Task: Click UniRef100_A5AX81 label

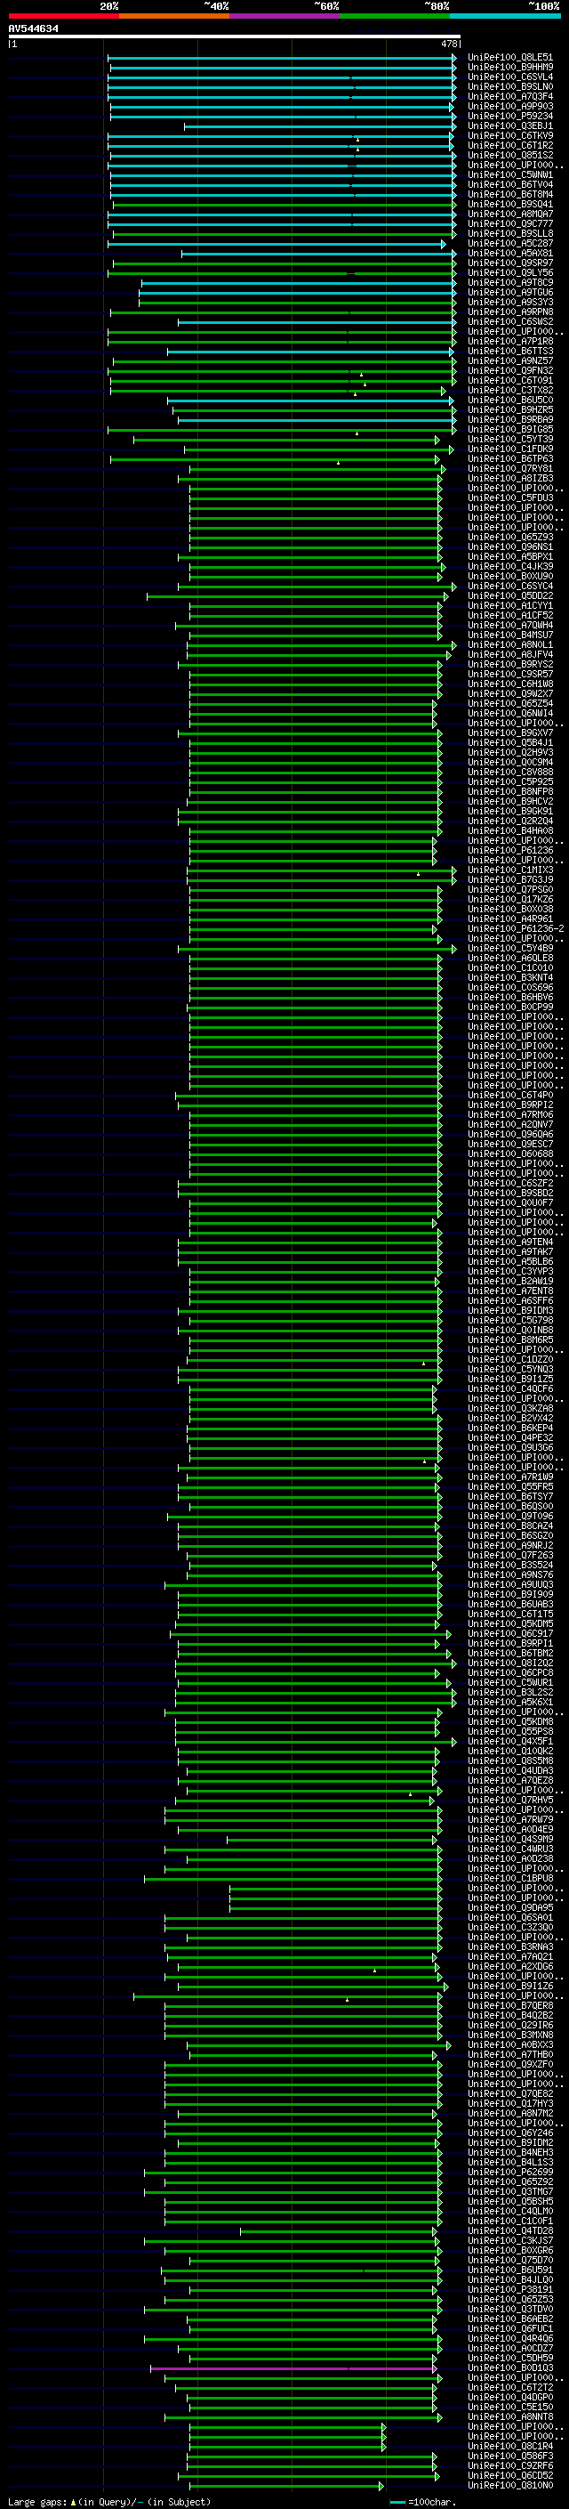Action: coord(509,255)
